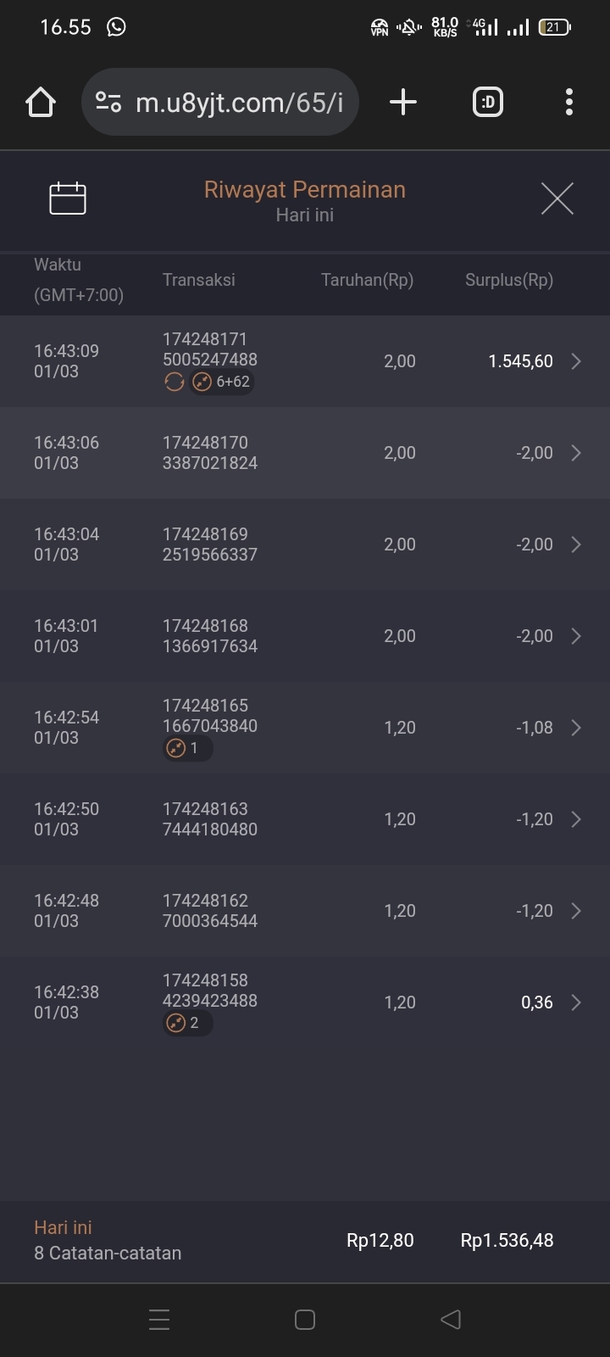Expand the 16:42:38 transaction chevron
The width and height of the screenshot is (610, 1357).
pos(576,1002)
